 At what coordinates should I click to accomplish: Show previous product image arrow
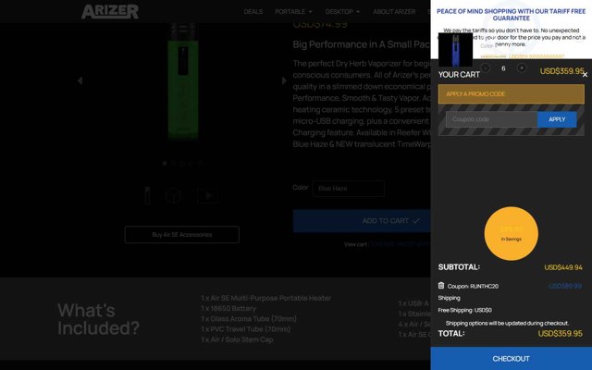[80, 80]
